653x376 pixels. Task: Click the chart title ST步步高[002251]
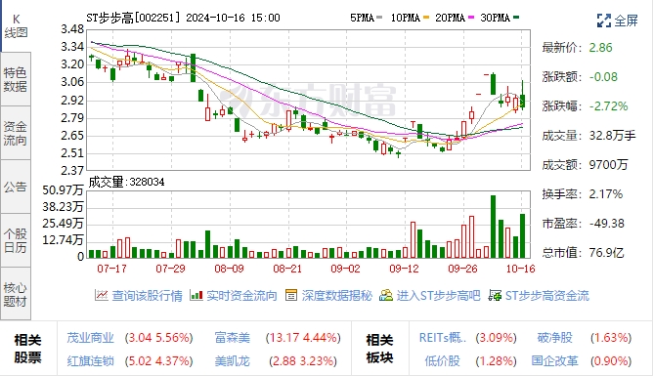(x=134, y=18)
